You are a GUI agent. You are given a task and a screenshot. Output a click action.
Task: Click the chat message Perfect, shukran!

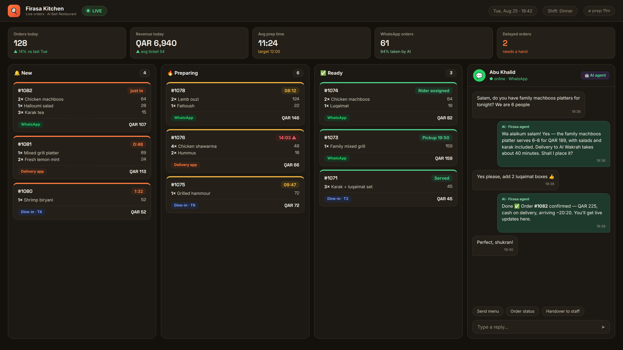495,246
